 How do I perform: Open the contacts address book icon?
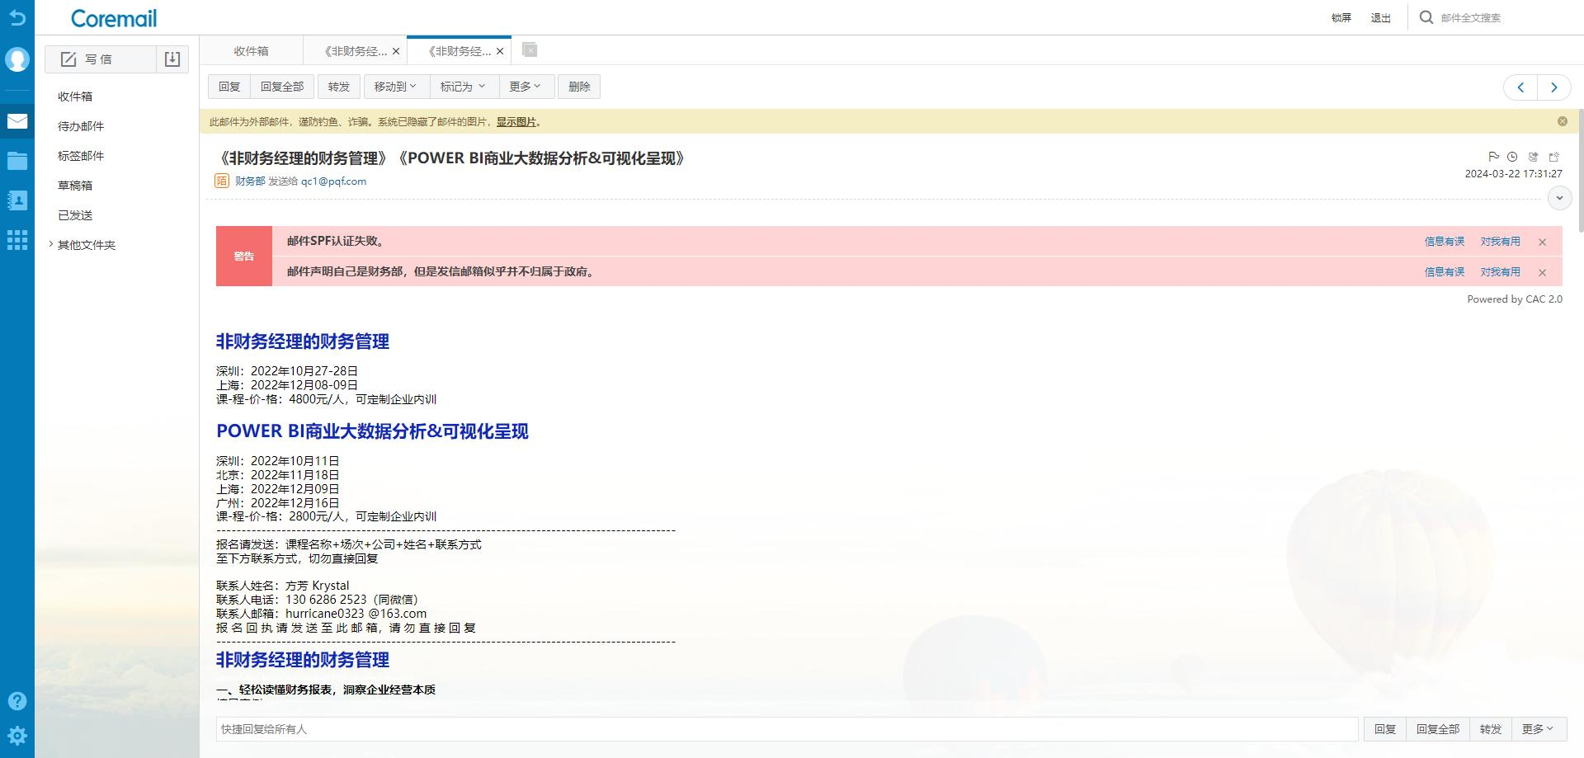[x=17, y=200]
